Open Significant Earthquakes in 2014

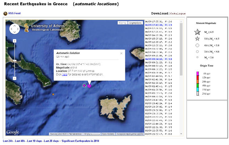[x=79, y=141]
